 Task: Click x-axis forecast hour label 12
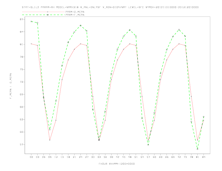[x=56, y=157]
